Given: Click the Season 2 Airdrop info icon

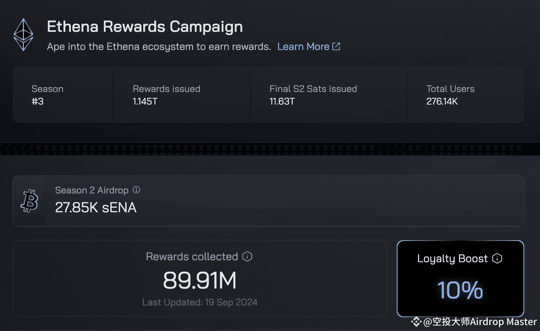Looking at the screenshot, I should point(136,190).
